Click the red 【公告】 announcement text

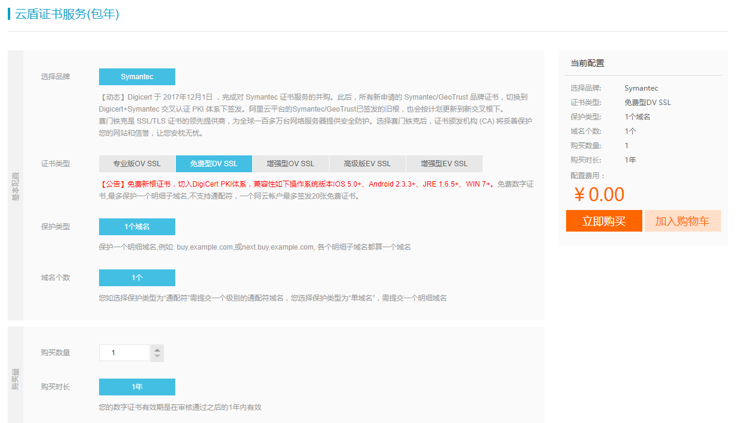(298, 184)
